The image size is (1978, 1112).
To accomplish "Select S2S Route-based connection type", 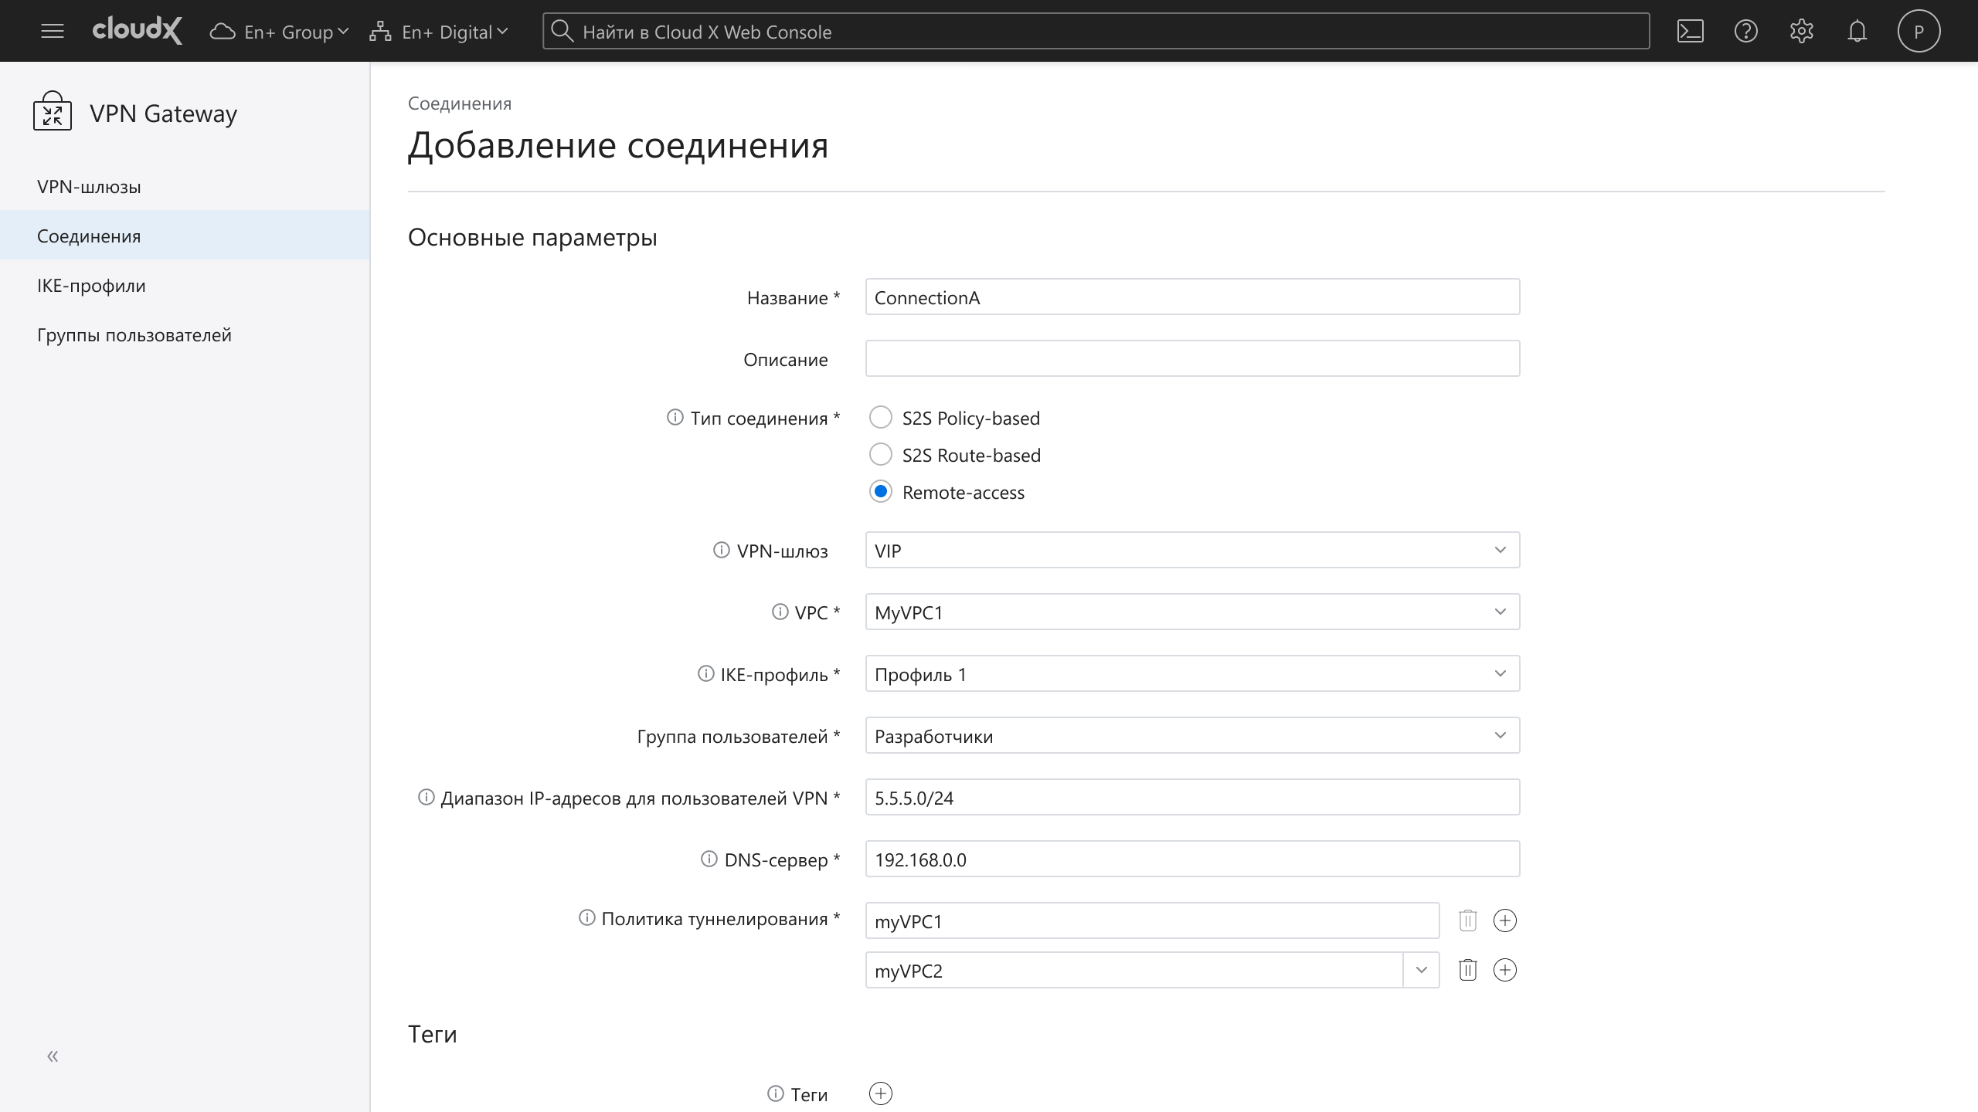I will coord(881,455).
